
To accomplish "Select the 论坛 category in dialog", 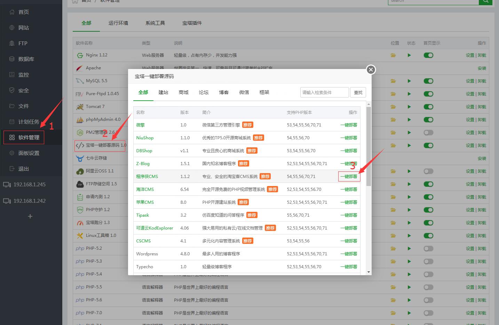I will pyautogui.click(x=204, y=92).
